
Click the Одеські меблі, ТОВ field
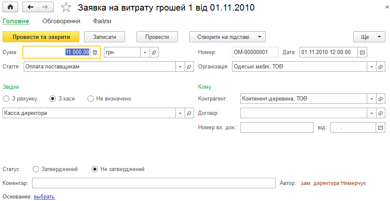pos(300,67)
